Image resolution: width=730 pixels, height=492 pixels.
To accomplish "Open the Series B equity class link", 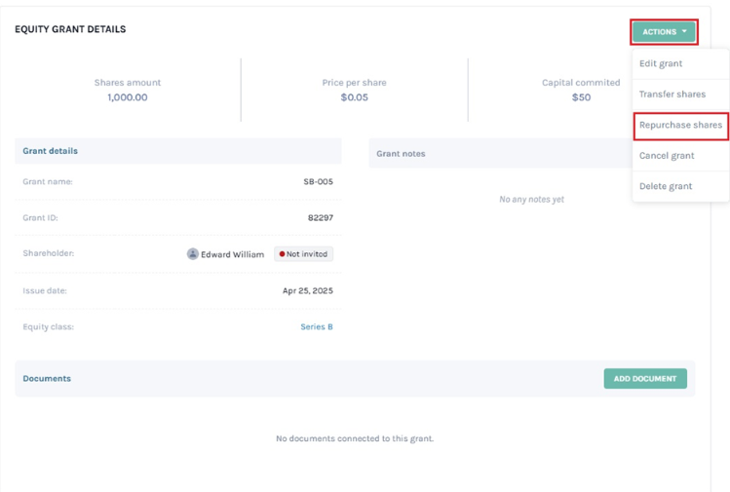I will pyautogui.click(x=317, y=326).
